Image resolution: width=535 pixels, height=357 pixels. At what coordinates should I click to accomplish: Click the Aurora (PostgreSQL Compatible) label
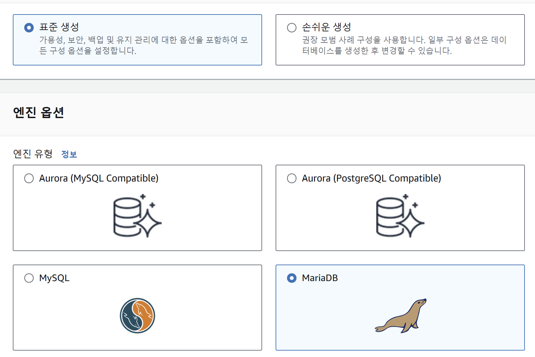pos(371,178)
